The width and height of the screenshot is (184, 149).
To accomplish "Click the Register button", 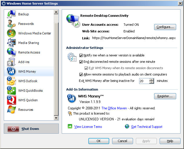I will click(x=165, y=96).
